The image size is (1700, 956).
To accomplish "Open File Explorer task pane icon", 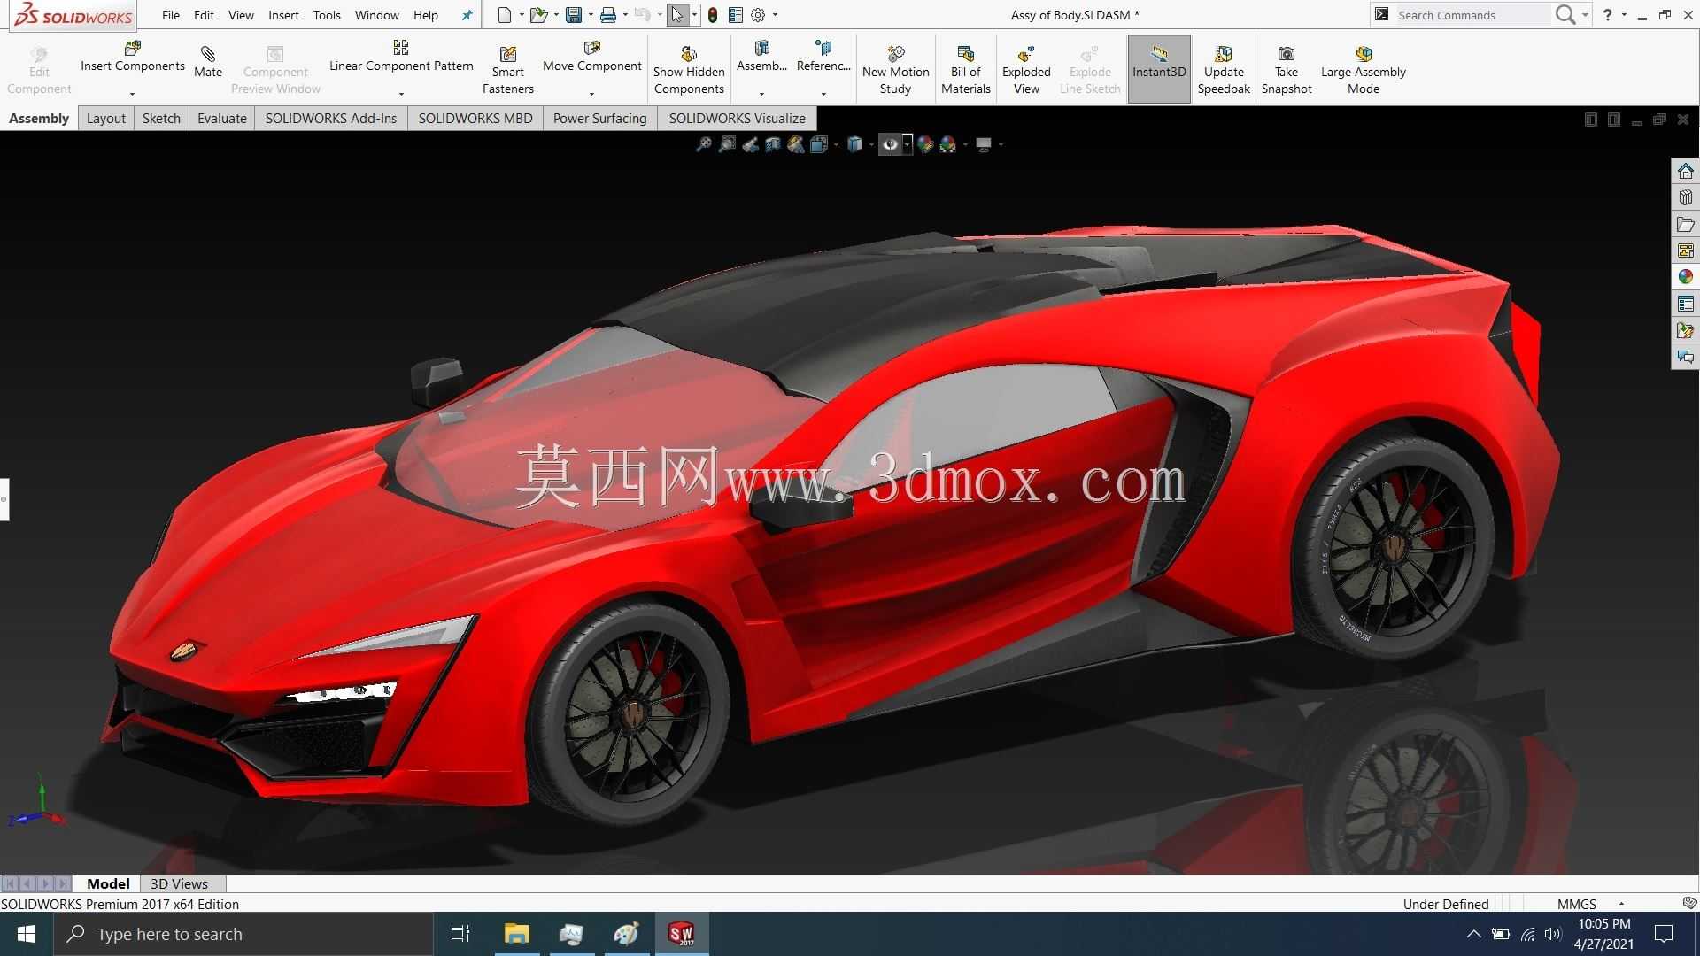I will (1686, 224).
